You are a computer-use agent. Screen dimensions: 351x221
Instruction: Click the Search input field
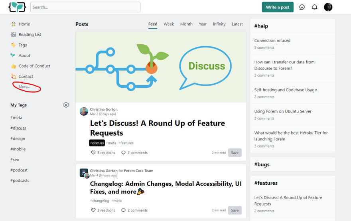click(x=85, y=7)
